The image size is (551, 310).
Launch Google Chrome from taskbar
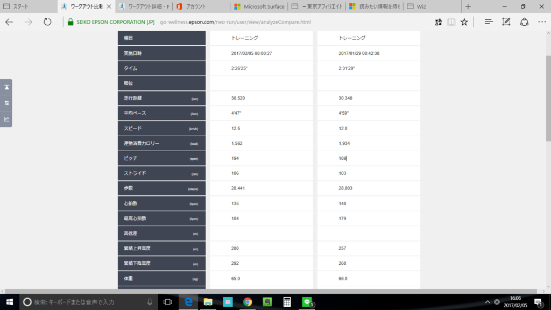point(248,302)
